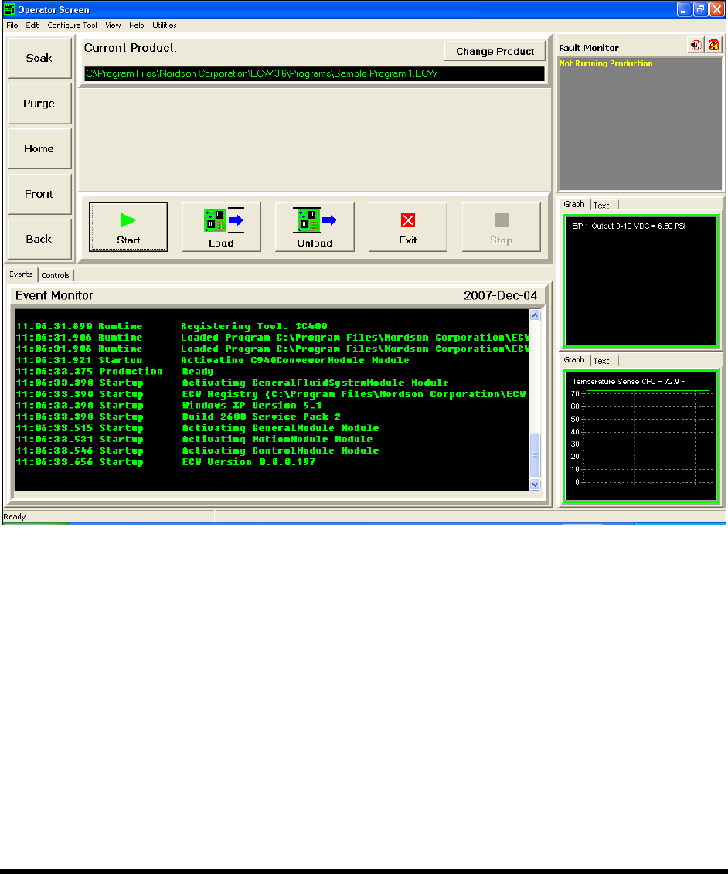Click the Start button with green arrow
The image size is (728, 874).
coord(128,227)
